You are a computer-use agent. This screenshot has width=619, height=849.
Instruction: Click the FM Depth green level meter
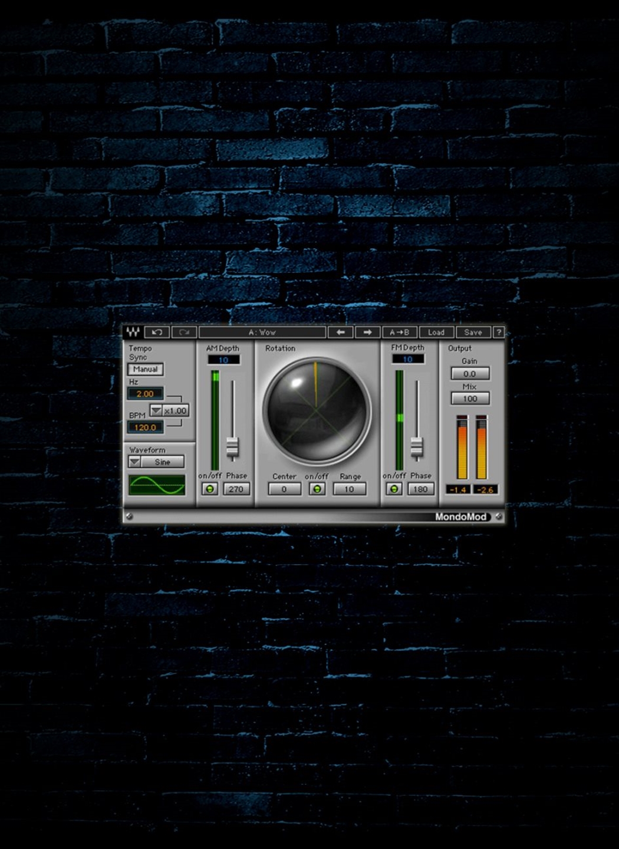(x=400, y=420)
